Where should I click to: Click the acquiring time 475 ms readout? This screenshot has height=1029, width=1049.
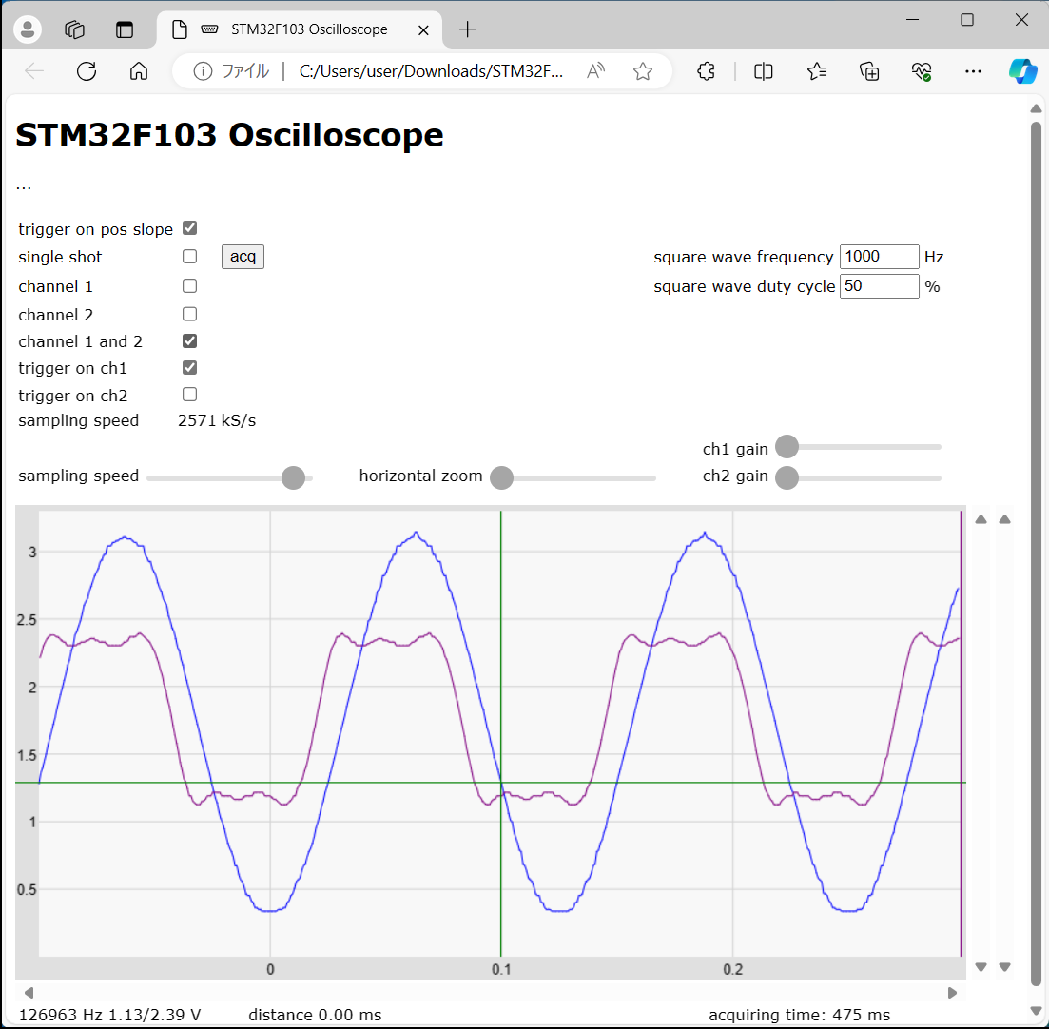tap(800, 1015)
